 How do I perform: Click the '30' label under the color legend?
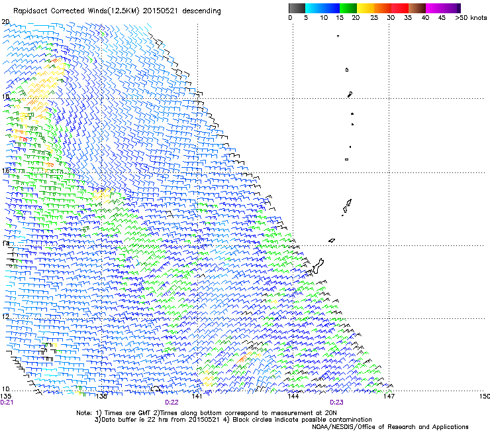pyautogui.click(x=391, y=17)
